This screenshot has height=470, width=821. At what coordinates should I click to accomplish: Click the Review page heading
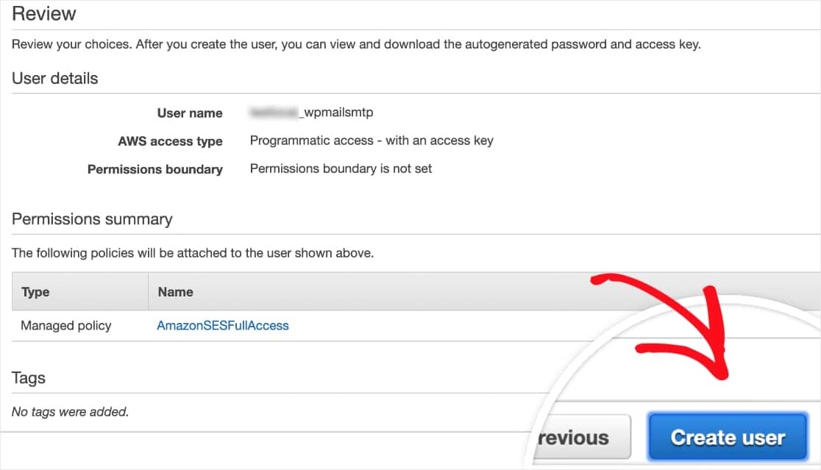click(44, 13)
